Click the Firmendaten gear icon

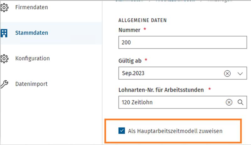(4, 7)
